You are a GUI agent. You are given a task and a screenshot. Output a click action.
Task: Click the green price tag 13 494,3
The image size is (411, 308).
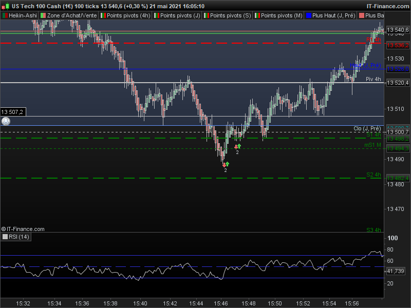click(x=398, y=148)
